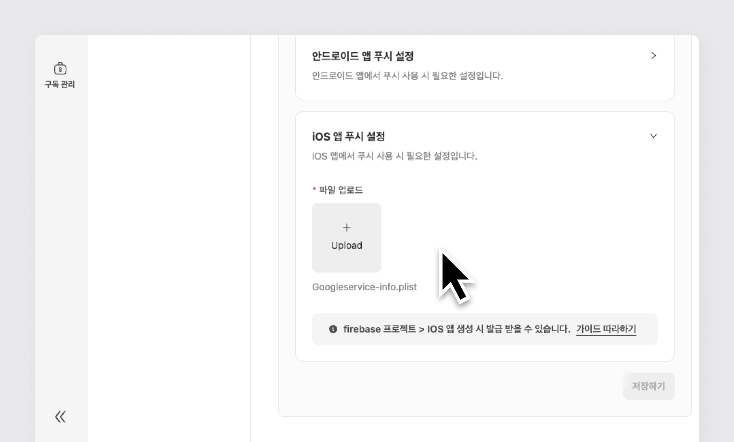Click the red asterisk by 파일 업로드

(314, 189)
